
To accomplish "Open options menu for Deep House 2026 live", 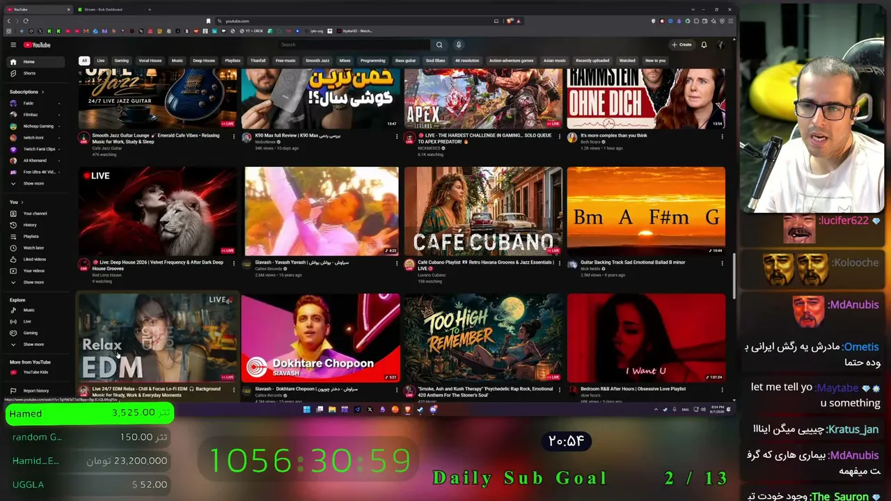I will click(234, 263).
